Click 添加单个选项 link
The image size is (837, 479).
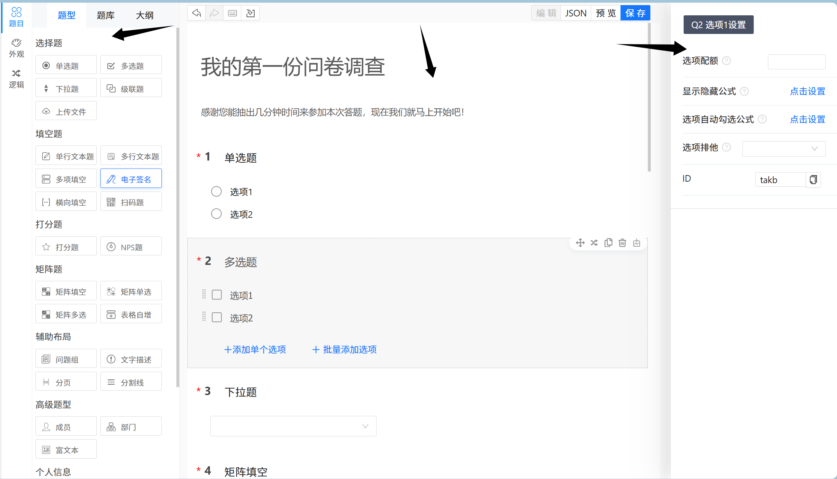(255, 349)
